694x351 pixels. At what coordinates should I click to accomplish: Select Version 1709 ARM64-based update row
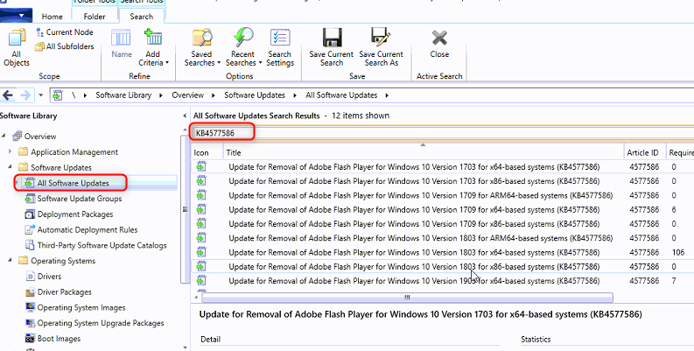pyautogui.click(x=443, y=195)
